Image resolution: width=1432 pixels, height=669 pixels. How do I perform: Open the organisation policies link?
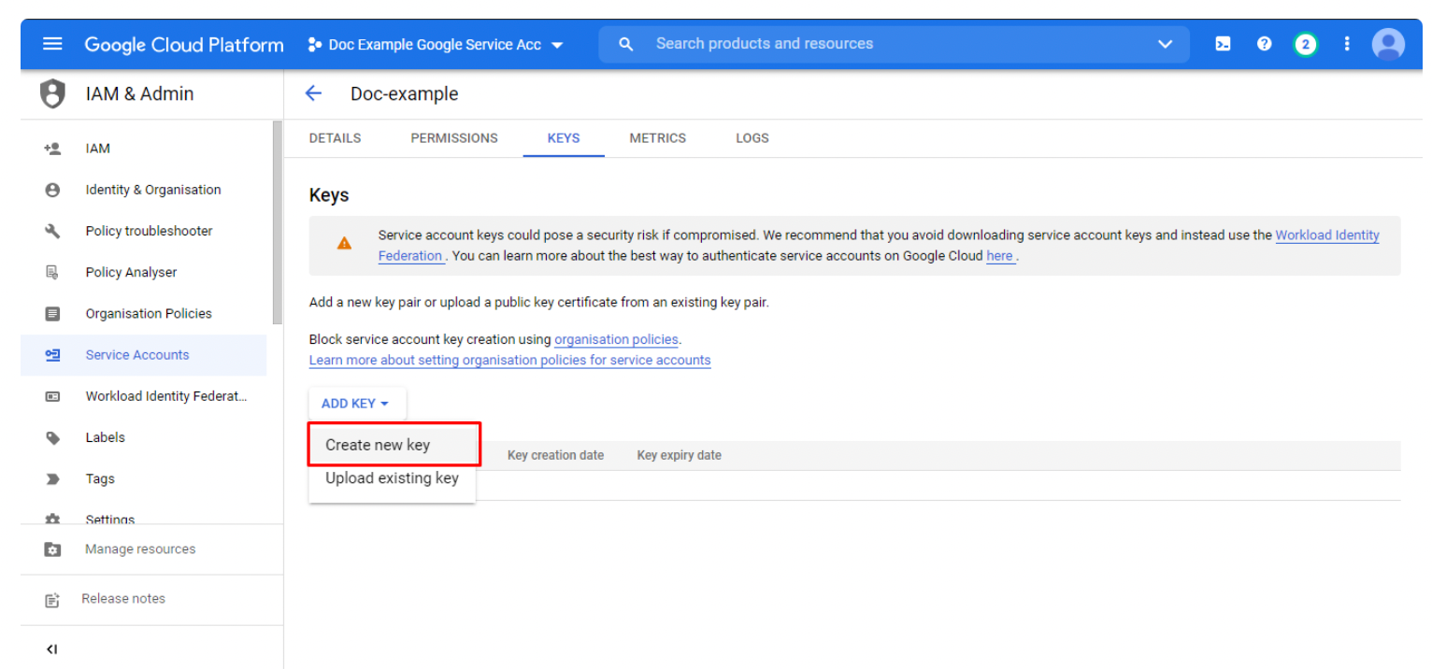[616, 340]
